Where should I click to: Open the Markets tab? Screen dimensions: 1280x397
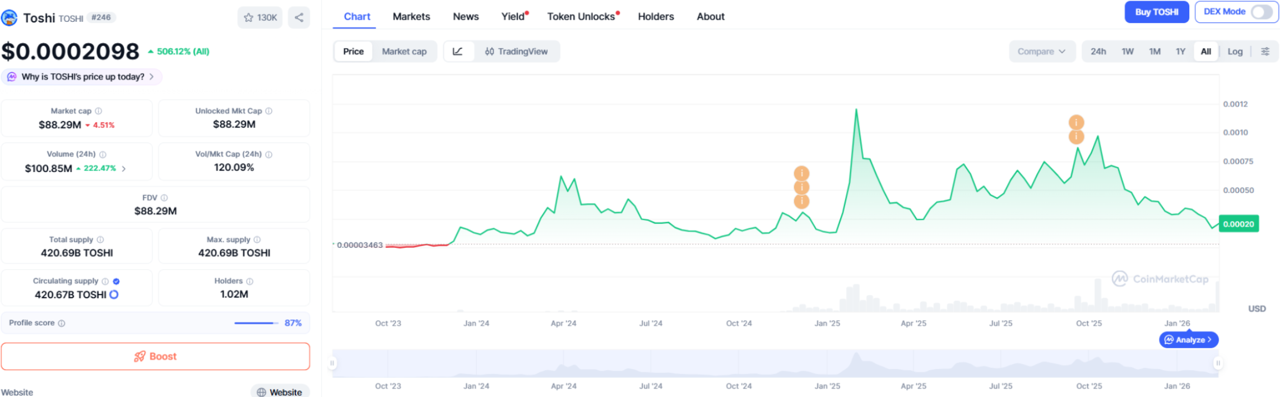[411, 17]
